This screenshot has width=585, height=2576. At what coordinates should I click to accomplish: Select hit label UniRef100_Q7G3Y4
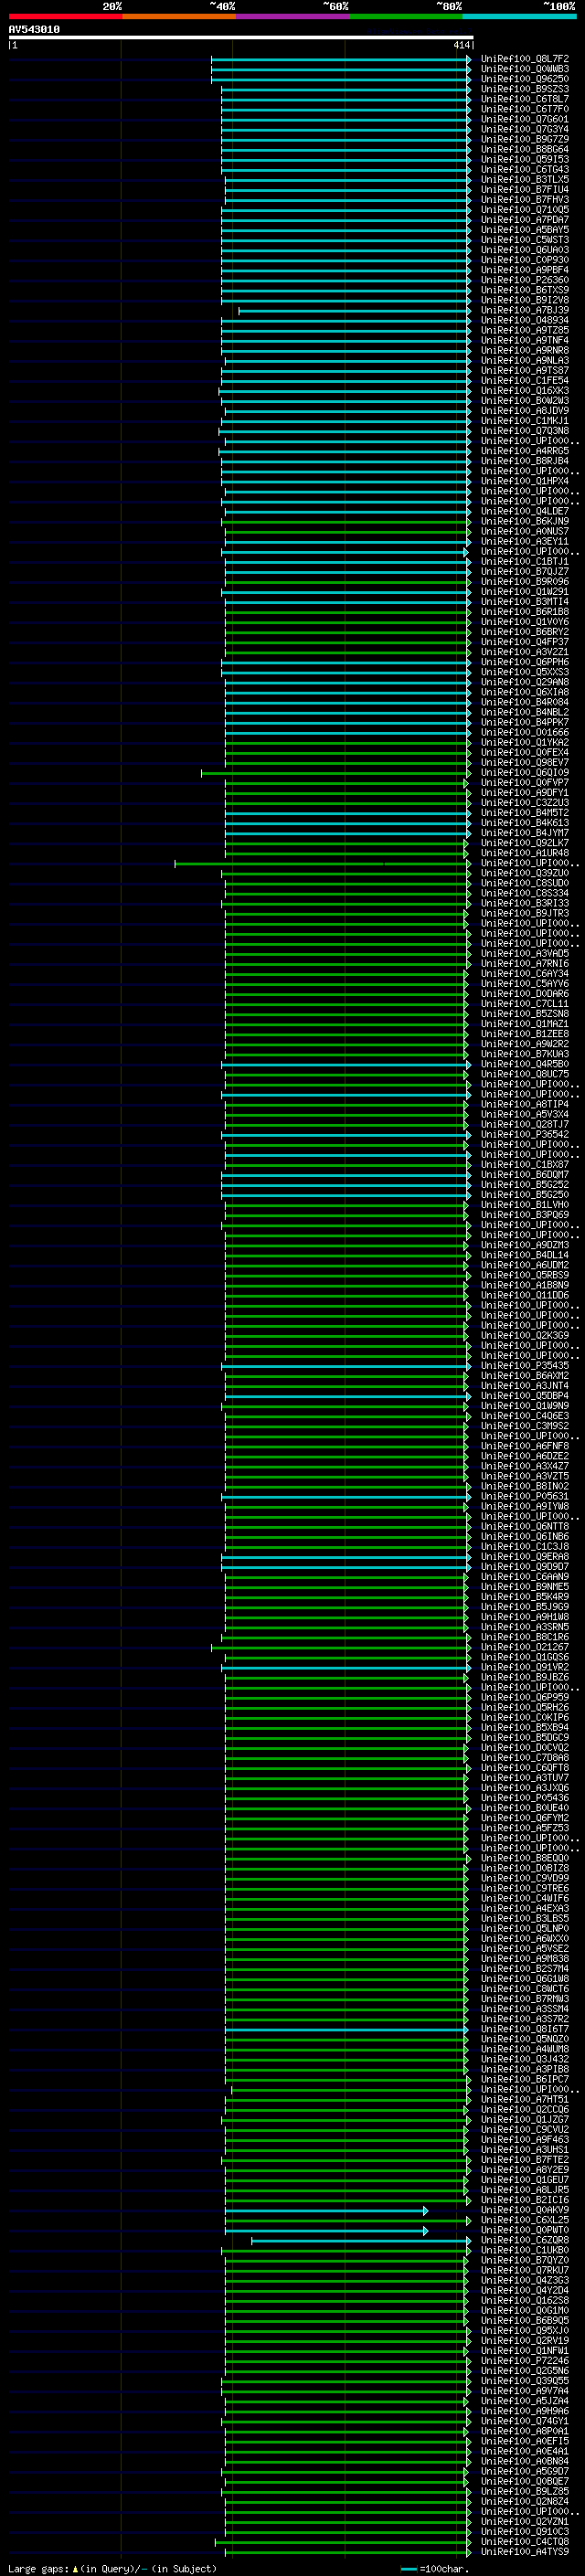click(x=525, y=129)
